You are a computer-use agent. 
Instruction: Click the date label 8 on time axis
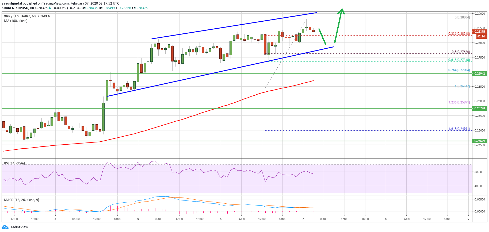coord(386,219)
